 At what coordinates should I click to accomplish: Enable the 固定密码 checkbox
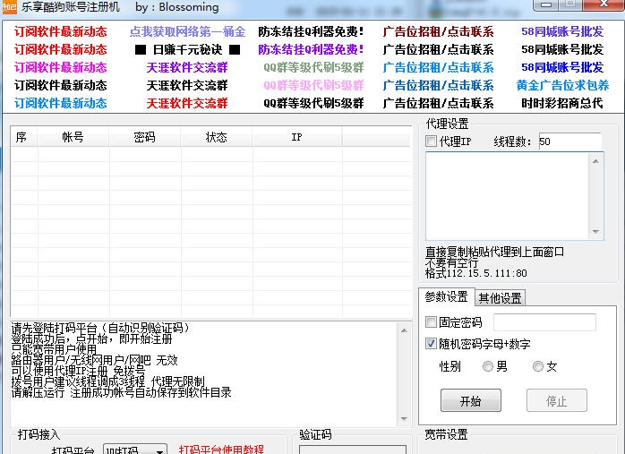(431, 322)
